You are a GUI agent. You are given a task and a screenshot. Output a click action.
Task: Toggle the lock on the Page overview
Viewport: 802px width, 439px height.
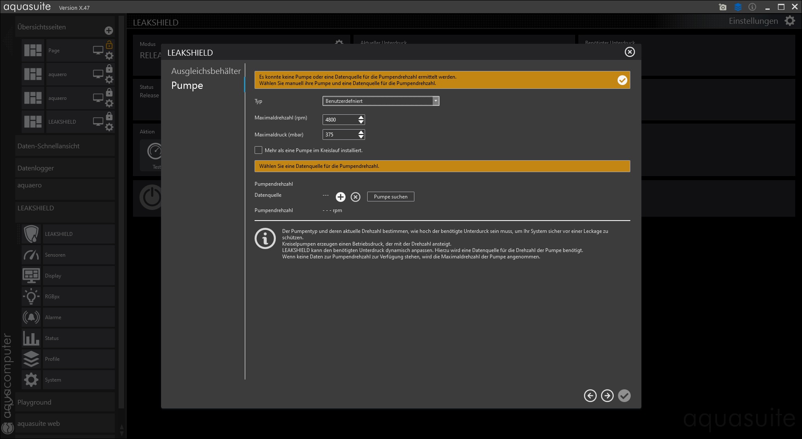[x=109, y=45]
